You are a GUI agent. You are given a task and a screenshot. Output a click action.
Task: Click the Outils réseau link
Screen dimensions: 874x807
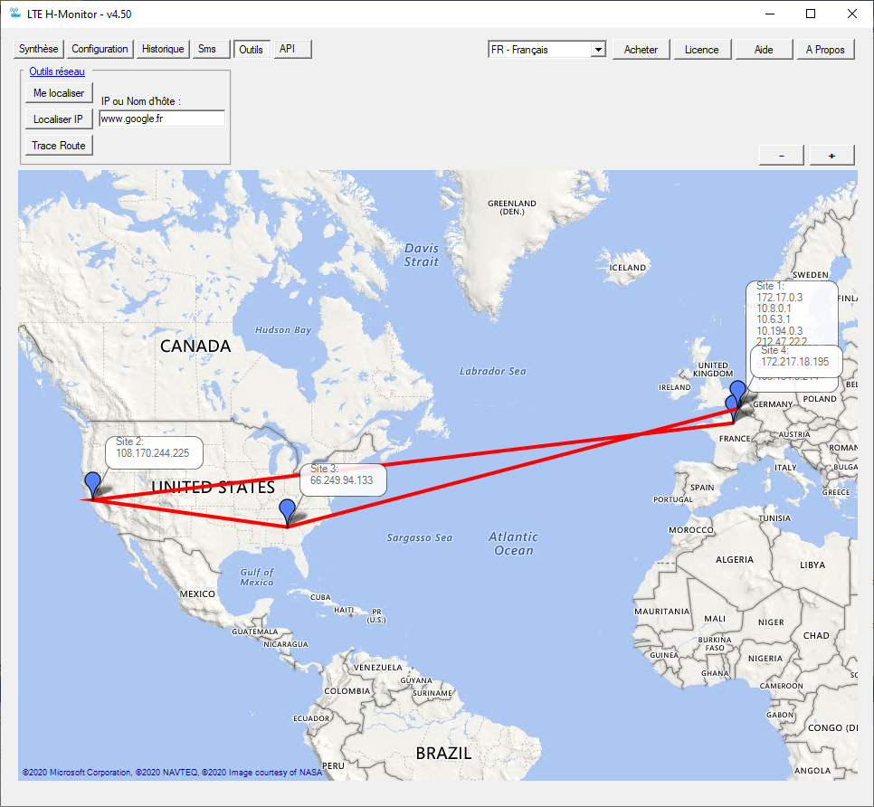point(57,71)
